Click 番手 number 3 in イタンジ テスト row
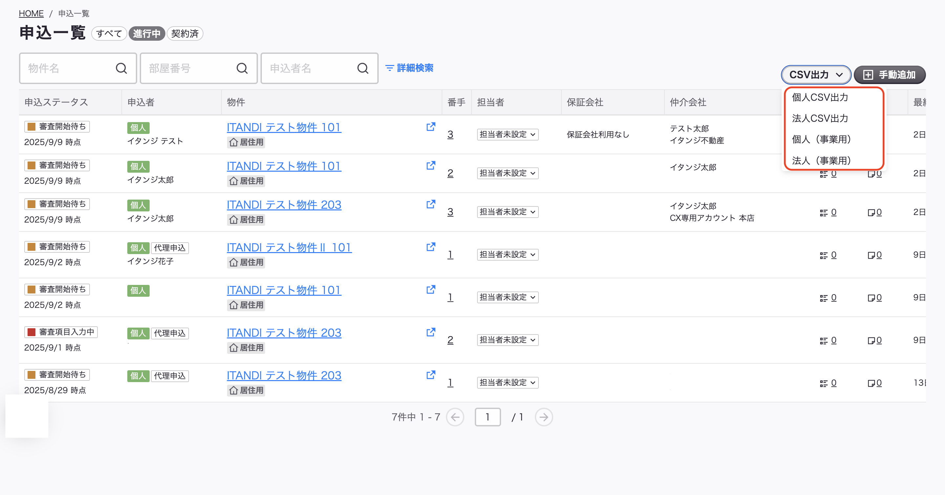Screen dimensions: 945x495 (450, 135)
